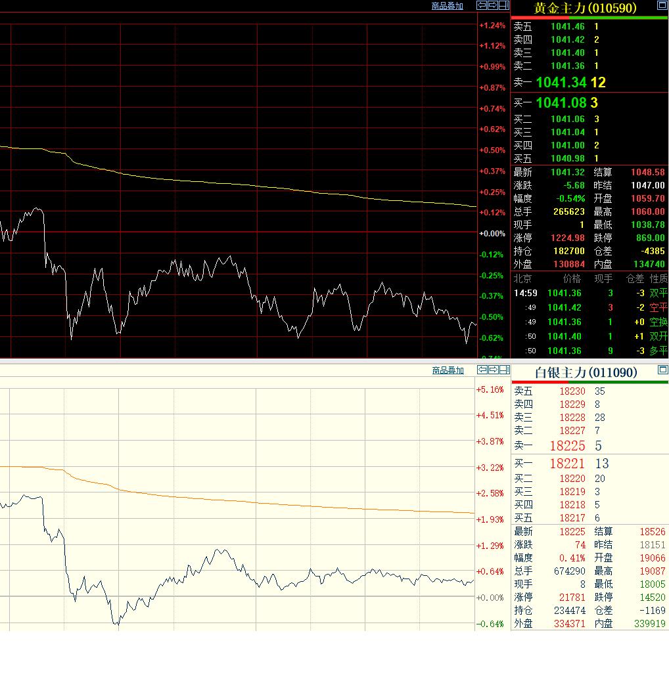Click the forward arrow icon in the gold chart header

pyautogui.click(x=493, y=5)
